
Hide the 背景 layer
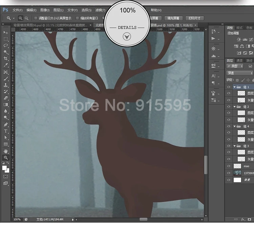(229, 180)
